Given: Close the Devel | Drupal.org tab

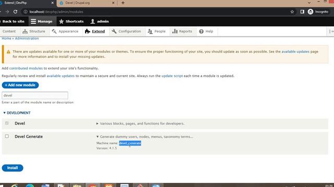Looking at the screenshot, I should 113,3.
